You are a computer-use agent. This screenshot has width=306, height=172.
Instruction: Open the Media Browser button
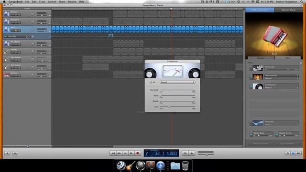pos(299,153)
